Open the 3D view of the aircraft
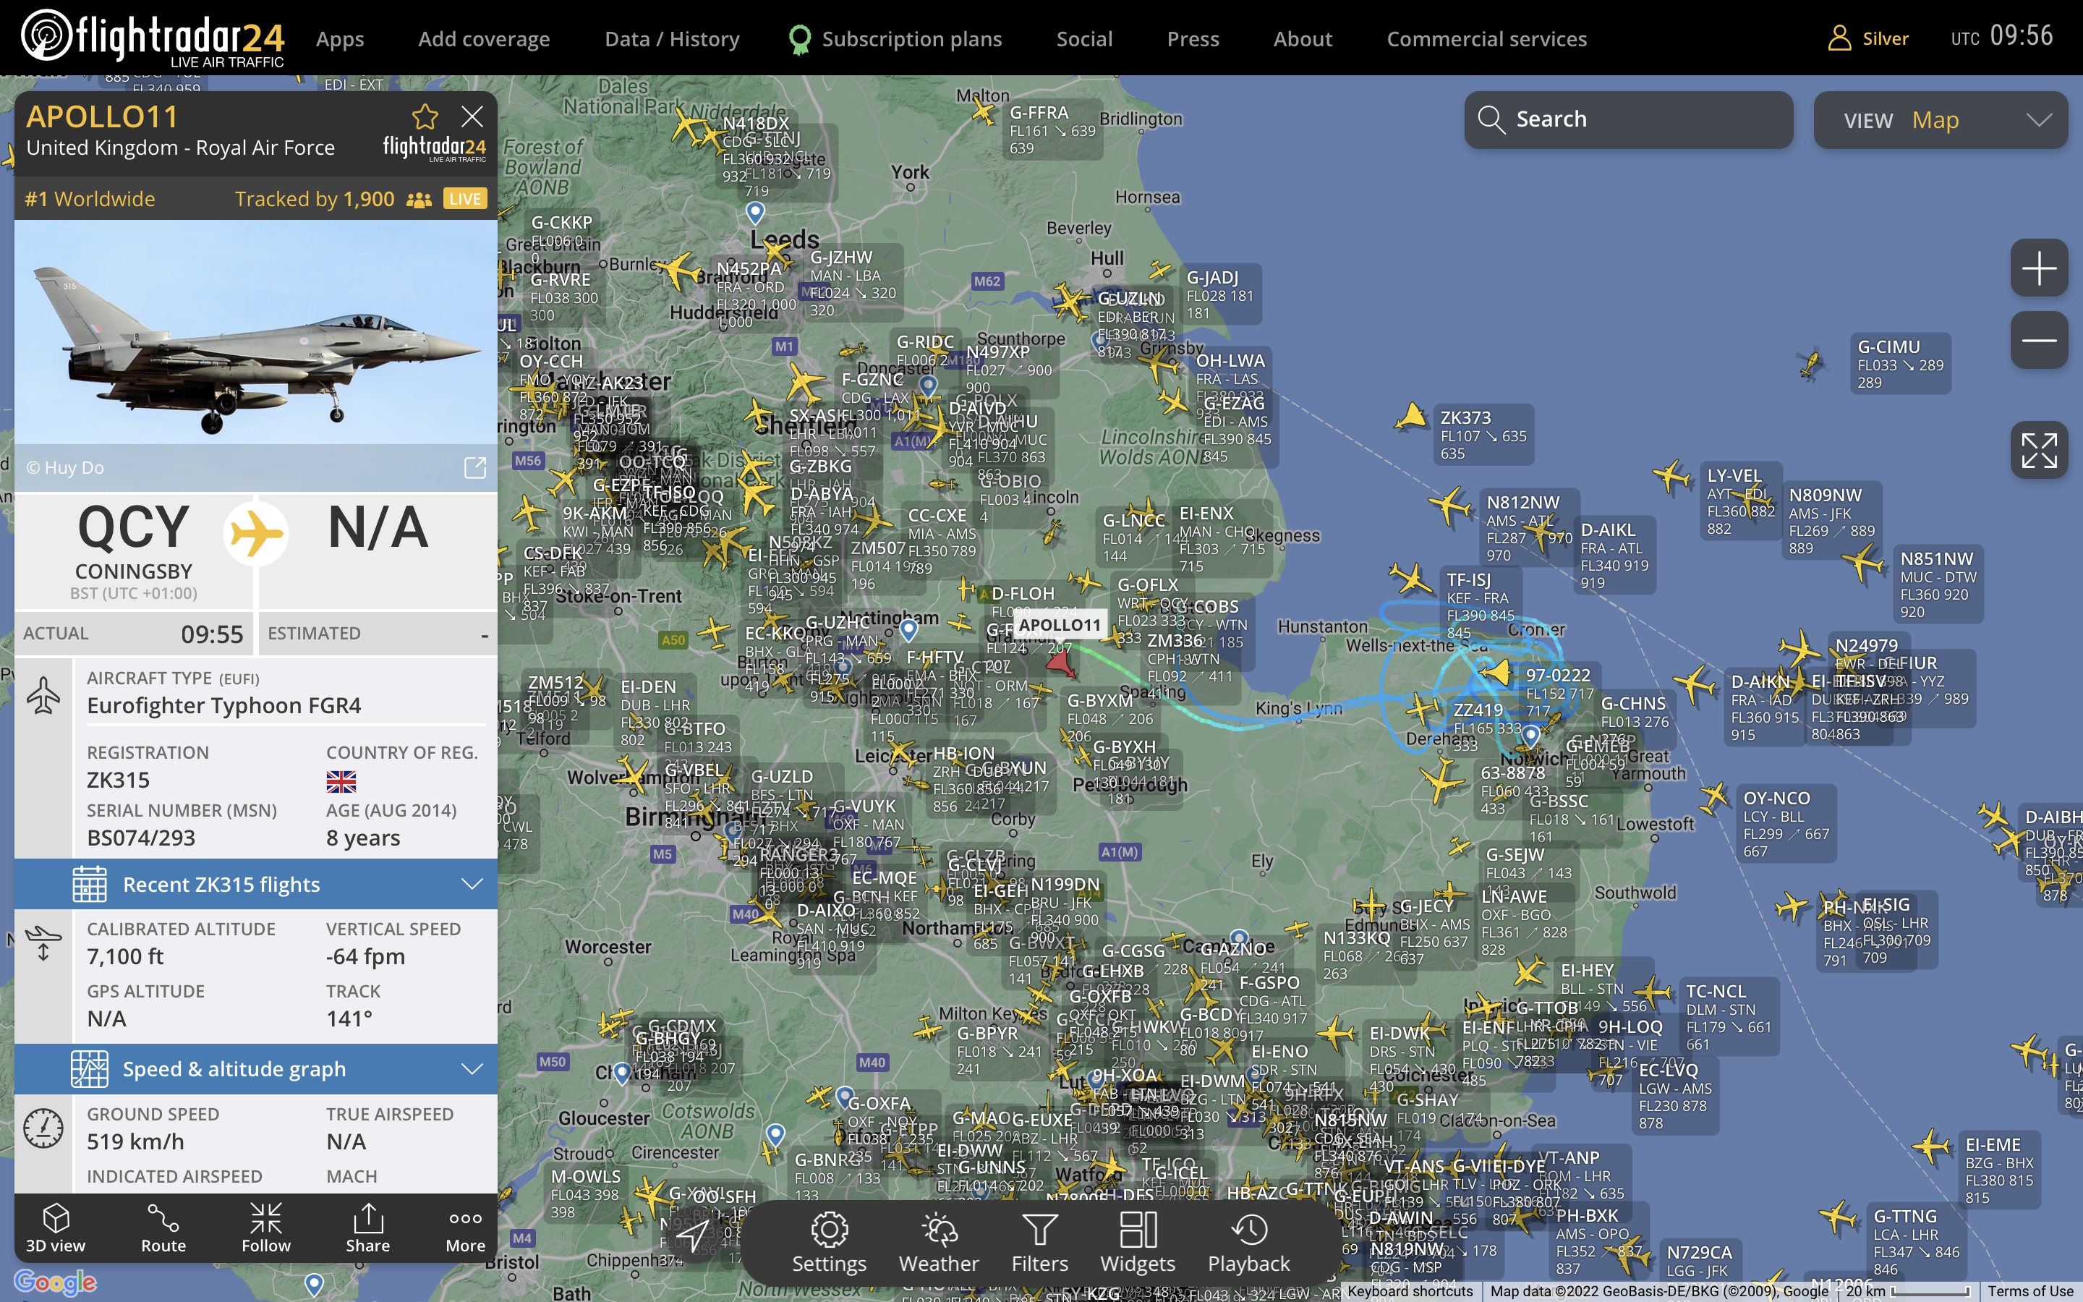 tap(55, 1228)
